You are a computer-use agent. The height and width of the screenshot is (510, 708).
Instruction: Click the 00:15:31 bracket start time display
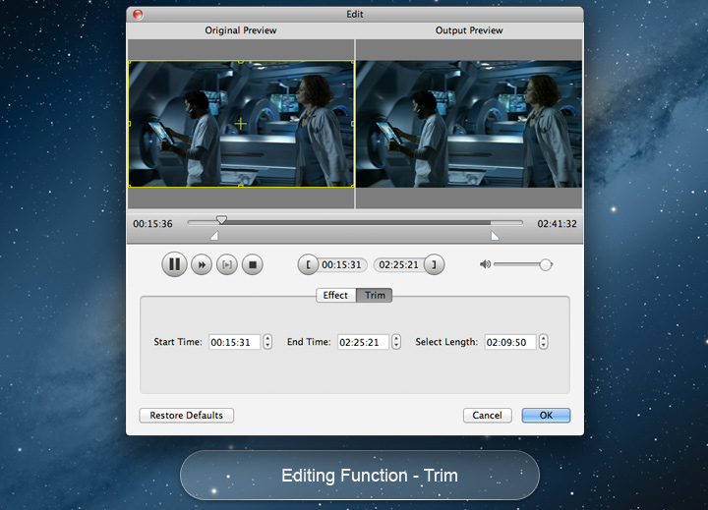342,265
